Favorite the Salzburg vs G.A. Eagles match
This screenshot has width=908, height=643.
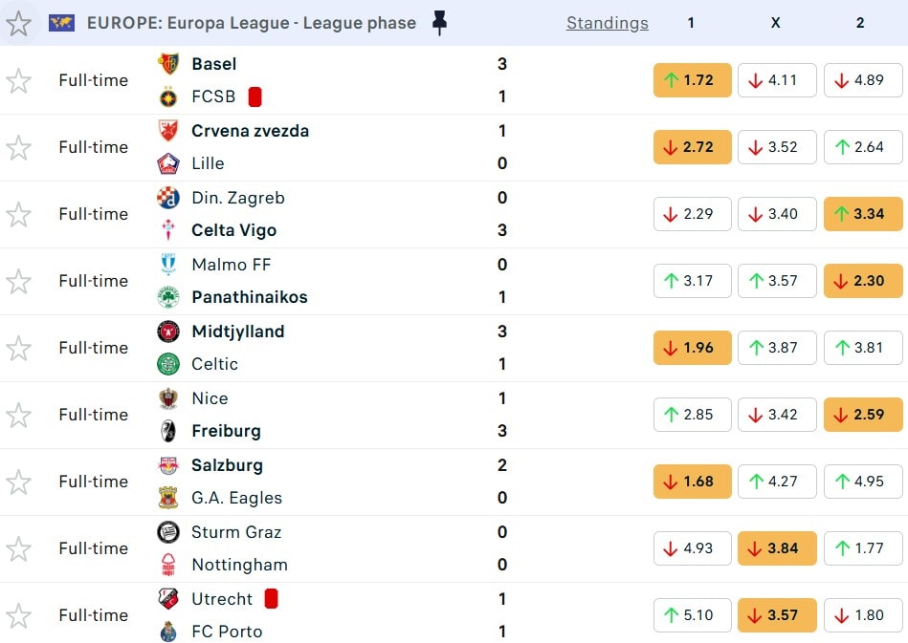point(19,482)
